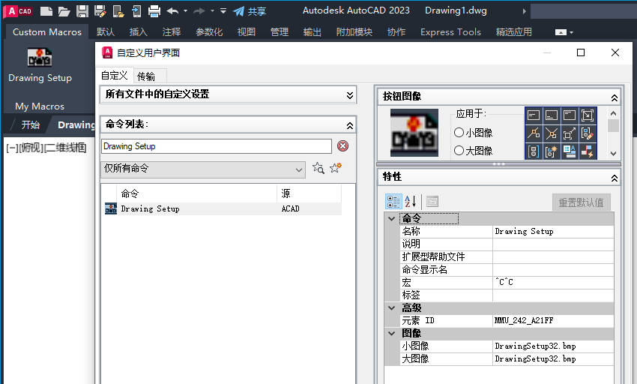
Task: Open the 仅所有命令 filter dropdown
Action: (x=203, y=169)
